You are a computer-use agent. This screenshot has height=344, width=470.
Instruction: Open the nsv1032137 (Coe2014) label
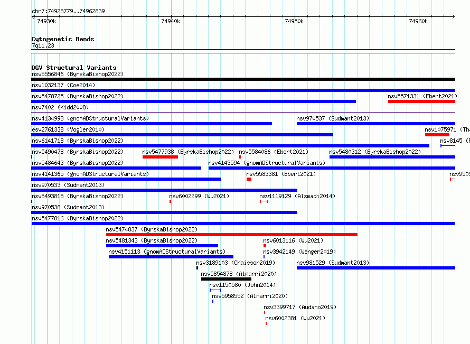pyautogui.click(x=63, y=85)
